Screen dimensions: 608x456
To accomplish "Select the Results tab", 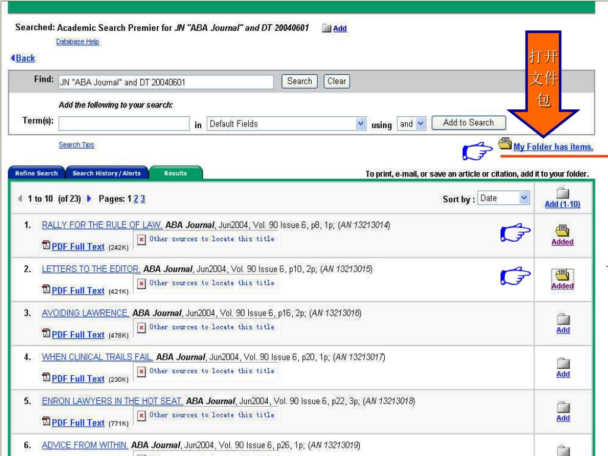I will pyautogui.click(x=176, y=173).
